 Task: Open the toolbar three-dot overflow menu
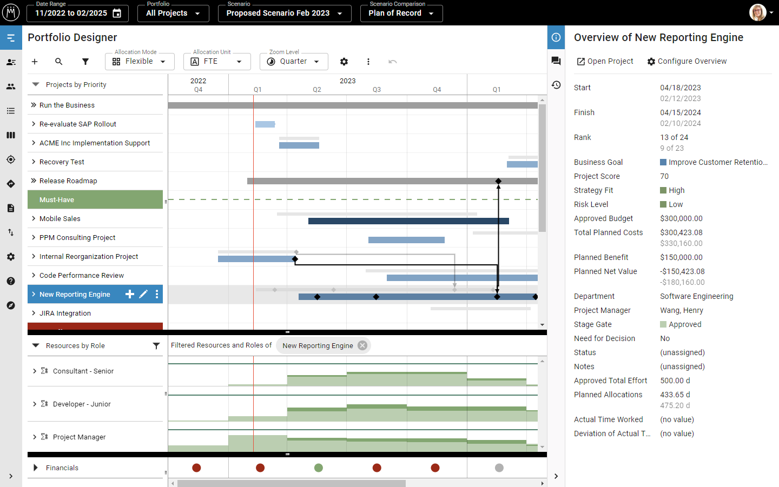click(x=368, y=62)
